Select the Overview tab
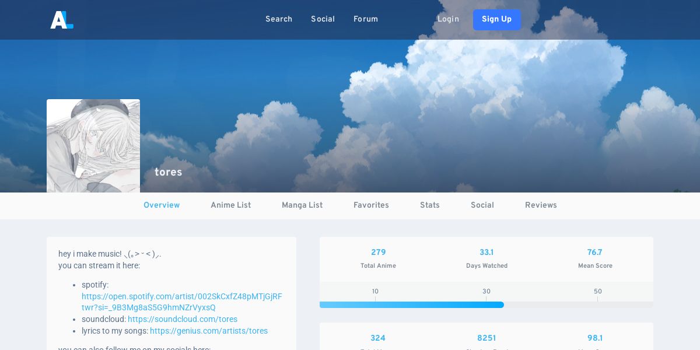 (x=162, y=205)
